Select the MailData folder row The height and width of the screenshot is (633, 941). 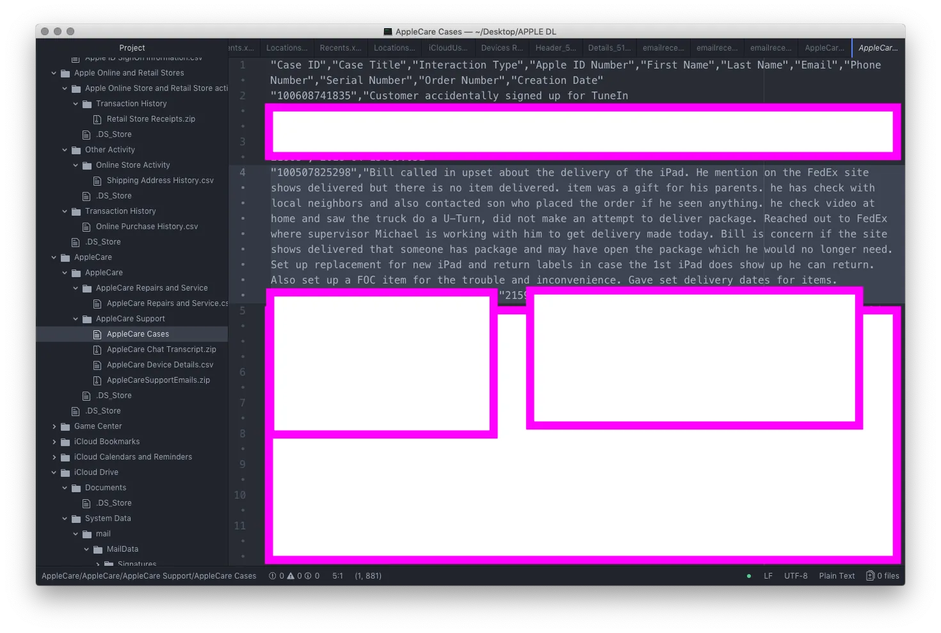pyautogui.click(x=132, y=549)
